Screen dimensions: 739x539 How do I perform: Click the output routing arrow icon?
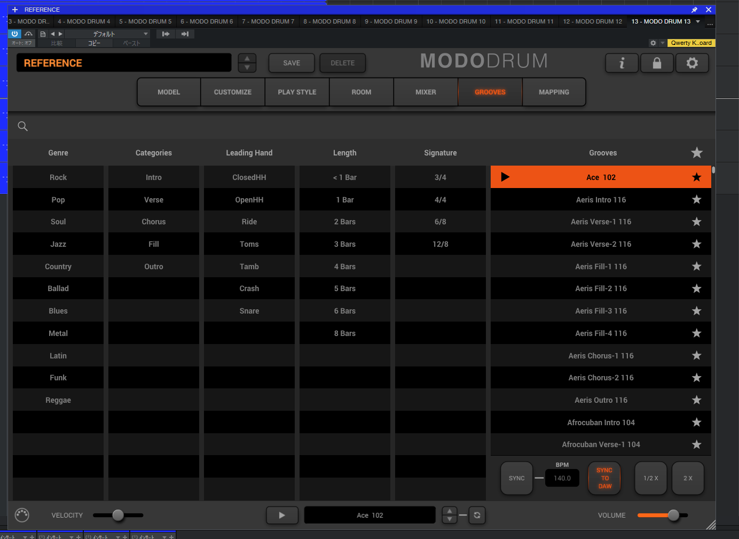click(185, 34)
